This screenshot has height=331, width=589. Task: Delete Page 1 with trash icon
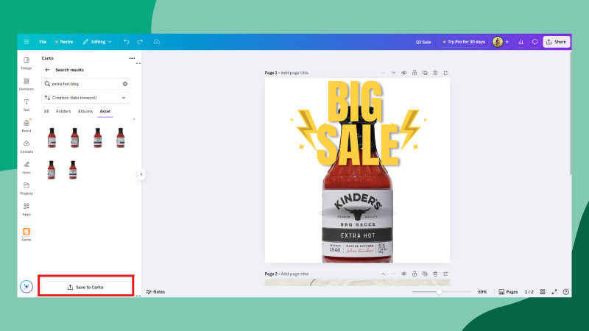(x=435, y=73)
